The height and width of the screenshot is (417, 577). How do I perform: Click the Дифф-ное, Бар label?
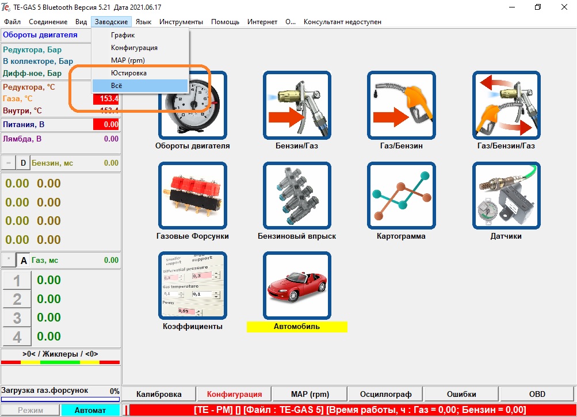(32, 73)
